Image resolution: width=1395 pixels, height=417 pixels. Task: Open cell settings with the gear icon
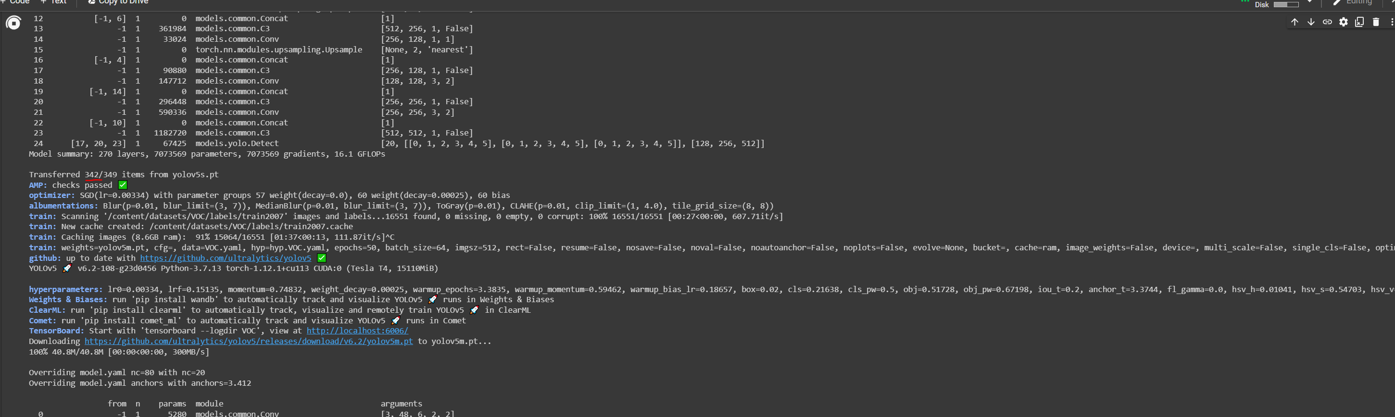tap(1344, 22)
